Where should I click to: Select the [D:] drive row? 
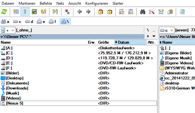coord(78,58)
